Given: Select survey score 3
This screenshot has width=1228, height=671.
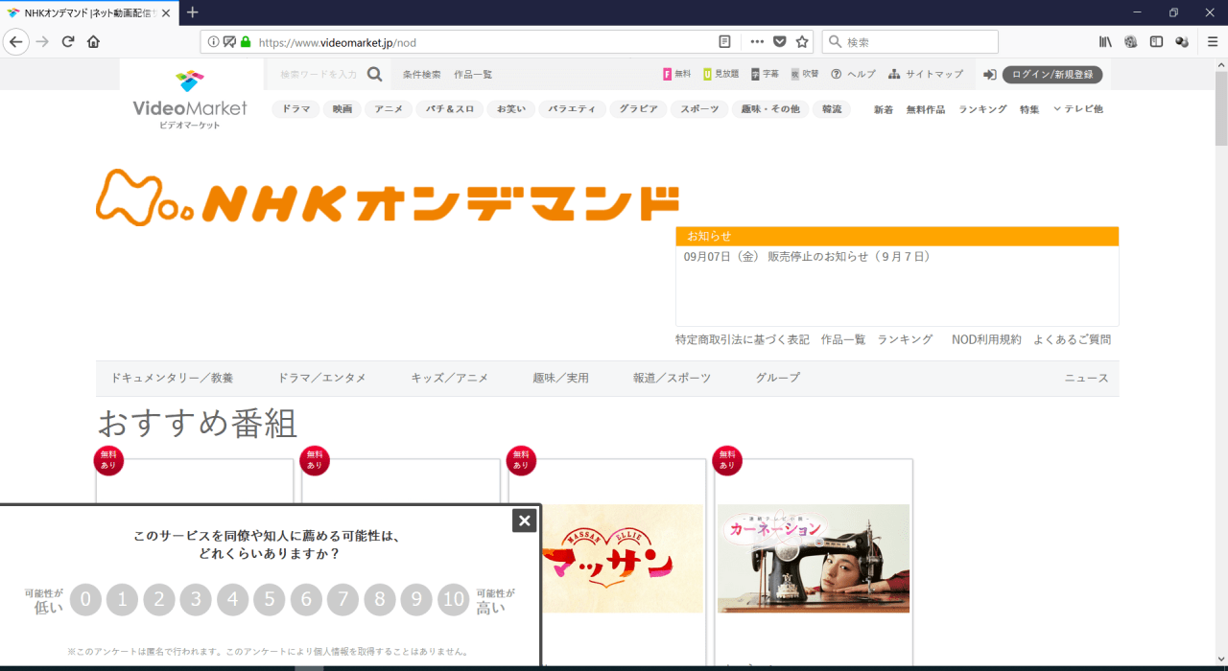Looking at the screenshot, I should pos(196,600).
